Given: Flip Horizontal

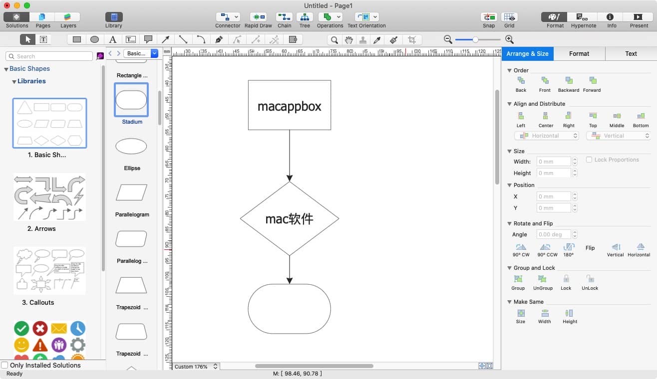Looking at the screenshot, I should 639,250.
